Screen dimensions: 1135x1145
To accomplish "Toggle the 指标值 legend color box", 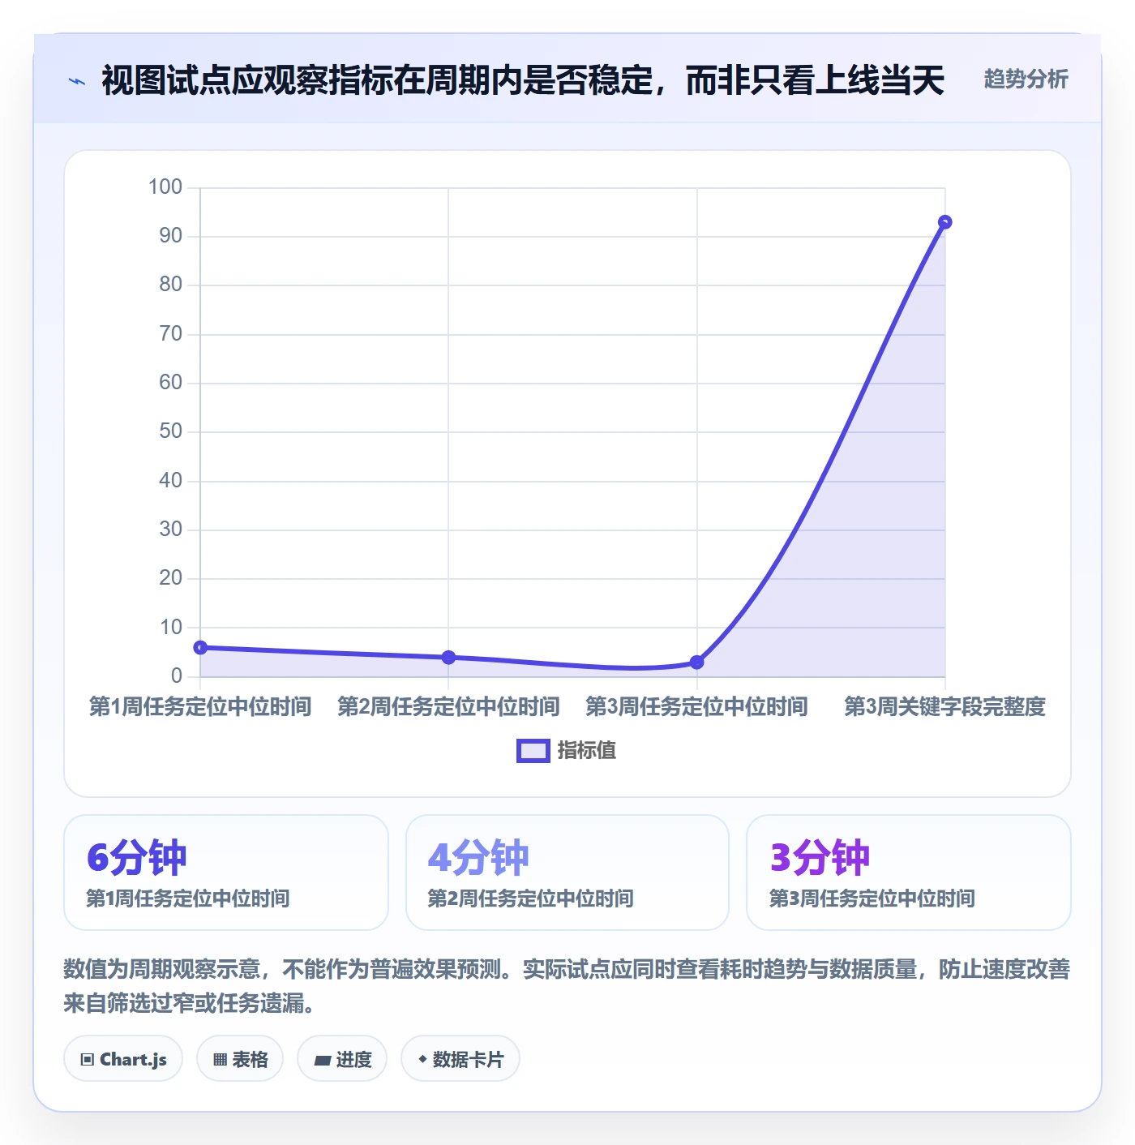I will click(x=533, y=751).
